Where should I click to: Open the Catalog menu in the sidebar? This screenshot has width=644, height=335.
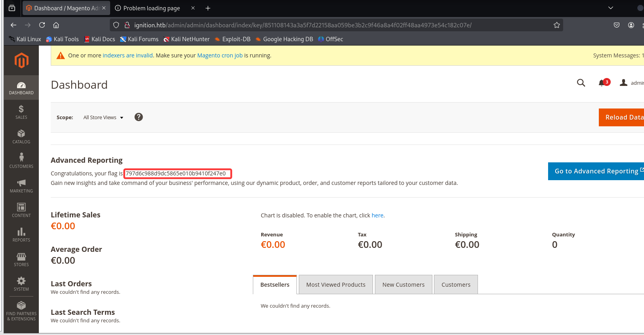coord(21,137)
